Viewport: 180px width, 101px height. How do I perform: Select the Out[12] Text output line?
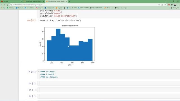pyautogui.click(x=60, y=20)
